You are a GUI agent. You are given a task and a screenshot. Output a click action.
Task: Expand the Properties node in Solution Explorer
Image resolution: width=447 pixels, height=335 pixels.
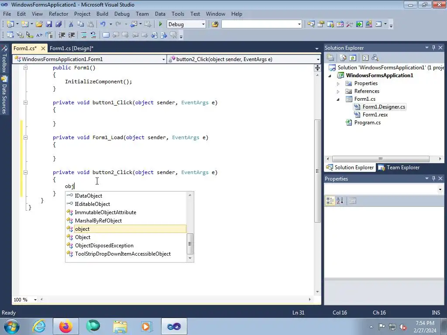(338, 84)
